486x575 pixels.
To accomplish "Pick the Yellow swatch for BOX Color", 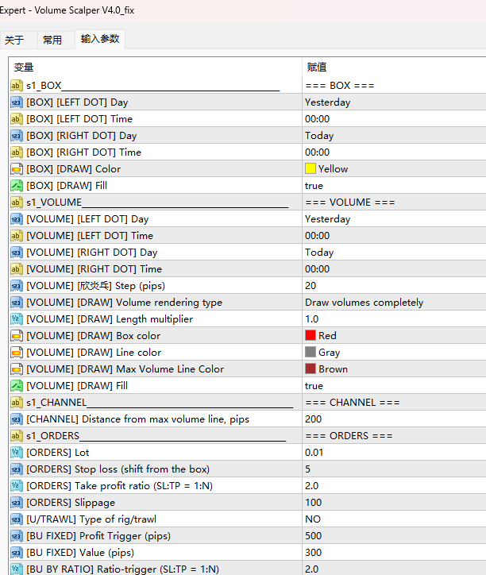I will [x=310, y=168].
